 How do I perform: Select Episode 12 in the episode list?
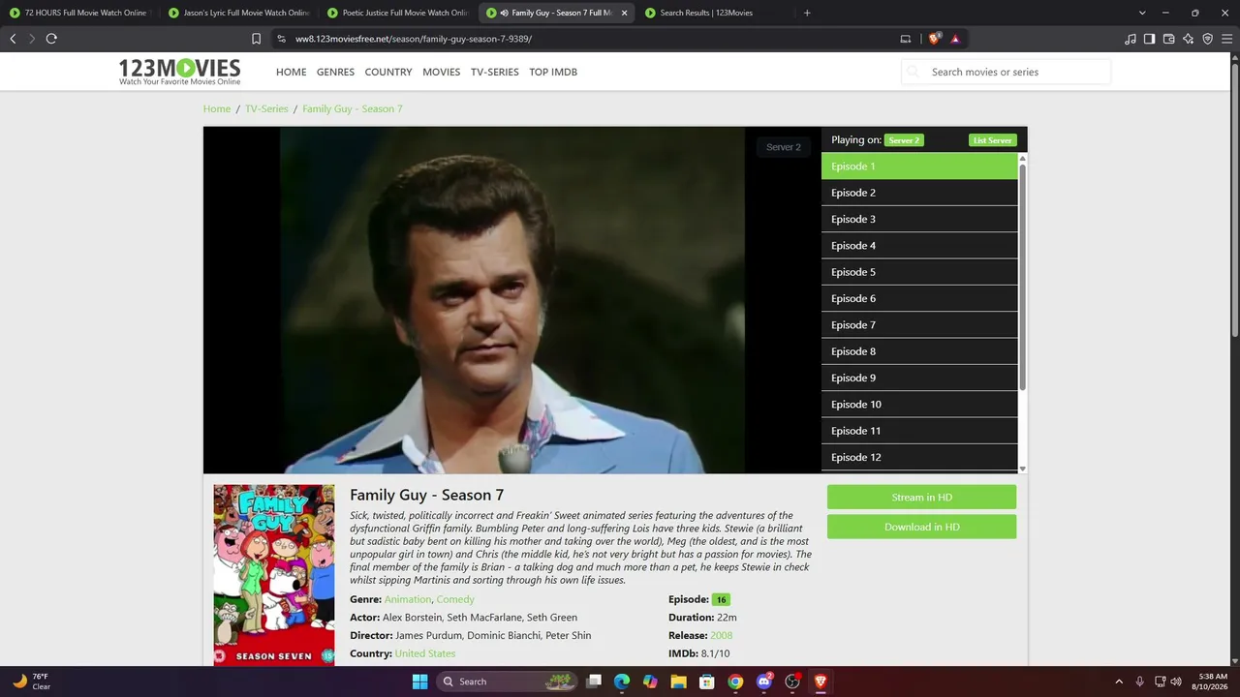(919, 457)
